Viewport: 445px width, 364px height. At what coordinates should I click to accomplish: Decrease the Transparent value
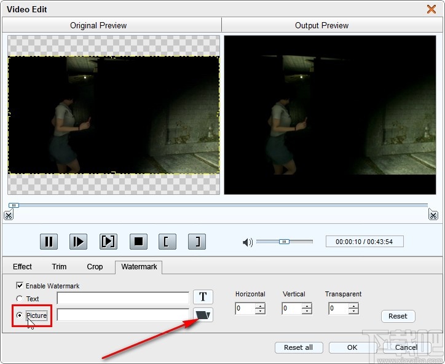coord(353,311)
